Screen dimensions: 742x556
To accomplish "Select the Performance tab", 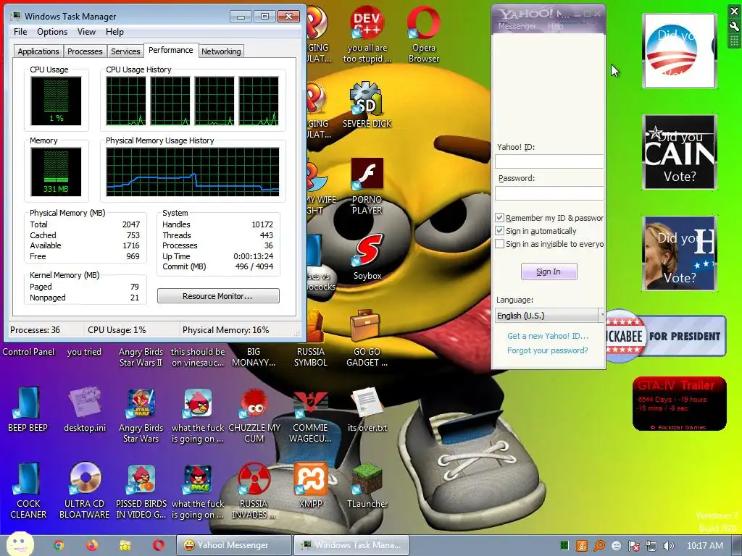I will 171,50.
